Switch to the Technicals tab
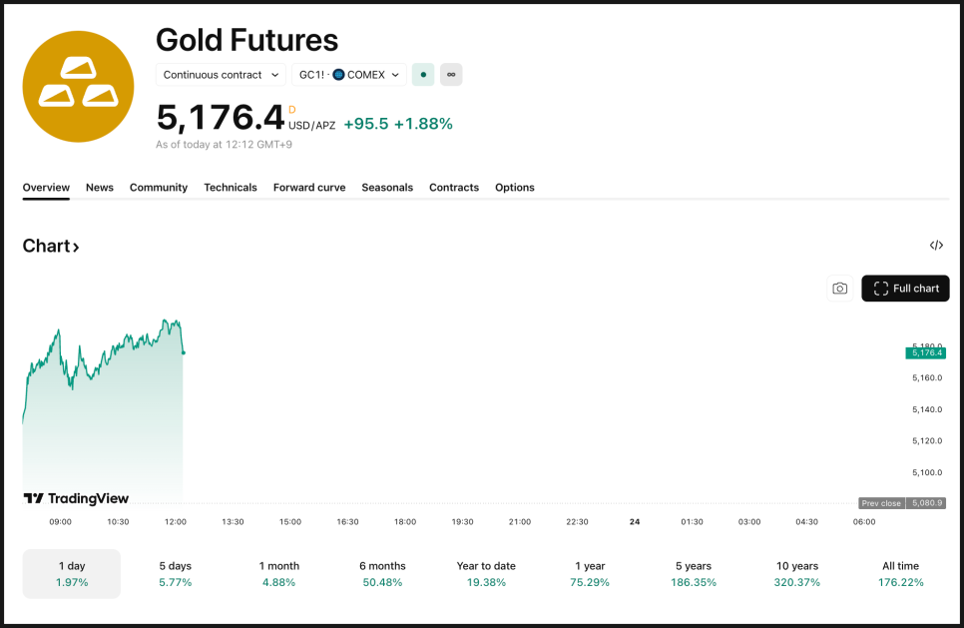This screenshot has width=964, height=628. 231,188
